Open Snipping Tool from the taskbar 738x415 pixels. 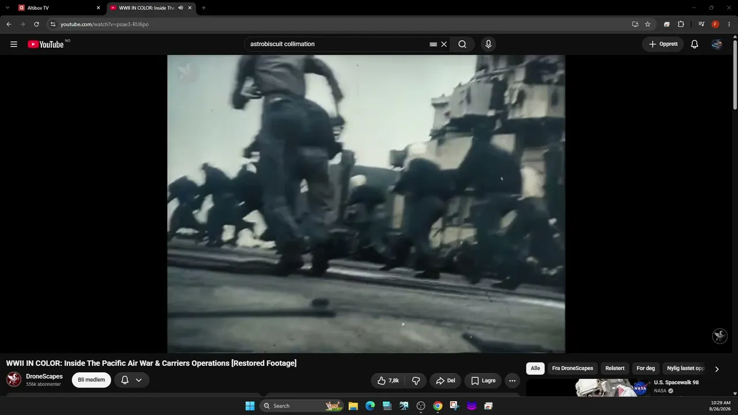click(x=455, y=406)
